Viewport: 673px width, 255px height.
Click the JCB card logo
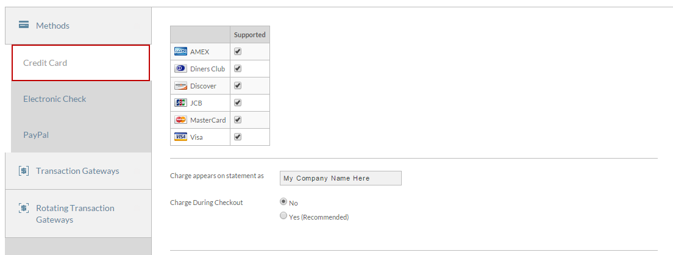[x=180, y=103]
